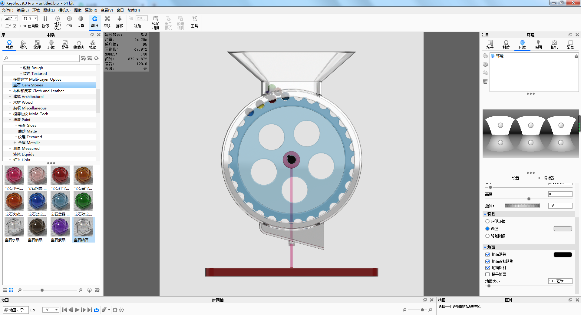Open animation settings gear icon
This screenshot has width=581, height=315.
tap(115, 310)
